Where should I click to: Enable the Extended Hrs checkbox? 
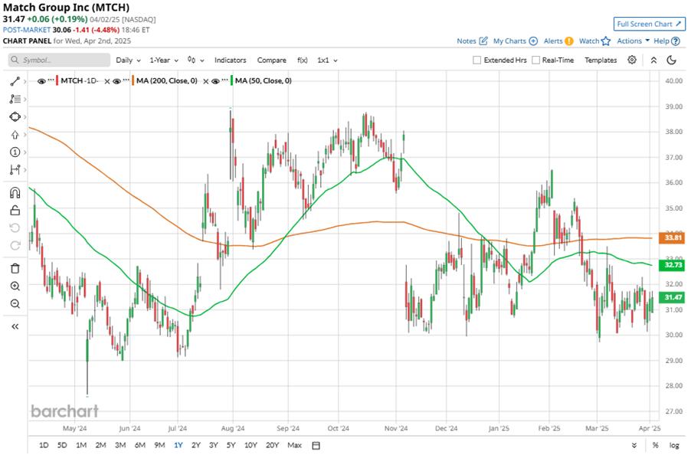477,60
